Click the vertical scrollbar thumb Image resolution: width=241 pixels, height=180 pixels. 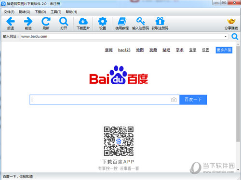[238, 94]
